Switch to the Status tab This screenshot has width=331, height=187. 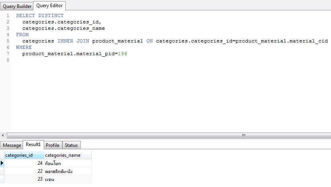click(x=71, y=145)
